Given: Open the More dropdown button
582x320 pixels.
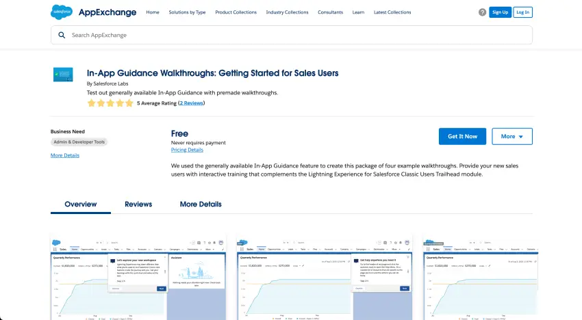Looking at the screenshot, I should (511, 136).
